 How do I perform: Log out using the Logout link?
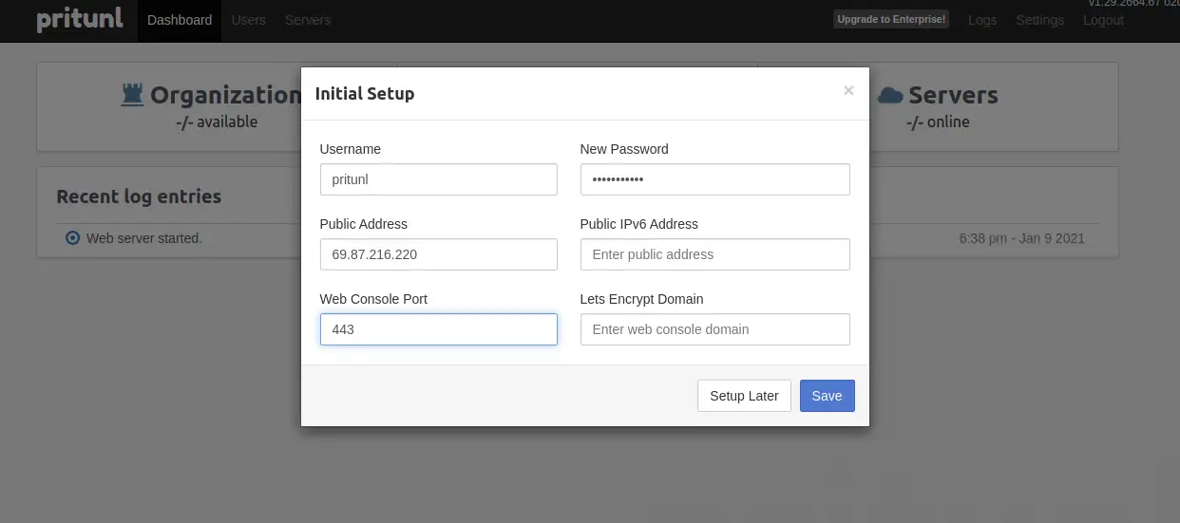(1103, 20)
